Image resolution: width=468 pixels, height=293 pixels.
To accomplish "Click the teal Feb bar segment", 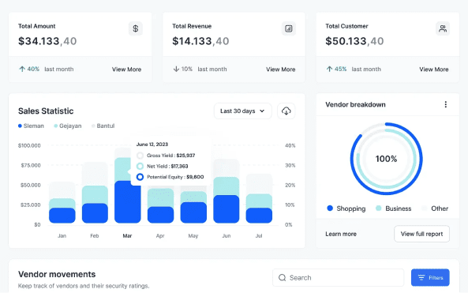I will (95, 194).
